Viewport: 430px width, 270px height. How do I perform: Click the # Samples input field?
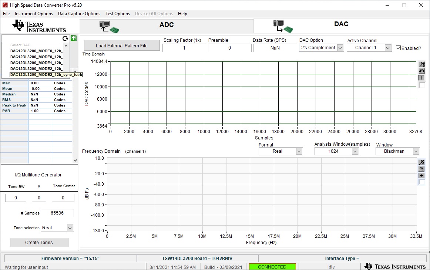click(57, 213)
